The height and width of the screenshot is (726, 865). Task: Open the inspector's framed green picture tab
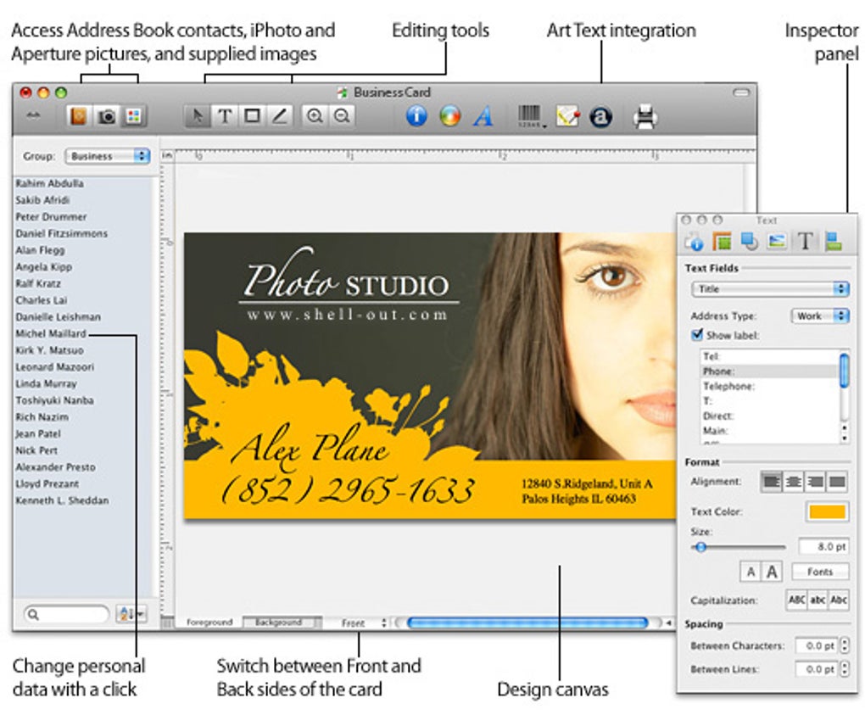(x=722, y=242)
